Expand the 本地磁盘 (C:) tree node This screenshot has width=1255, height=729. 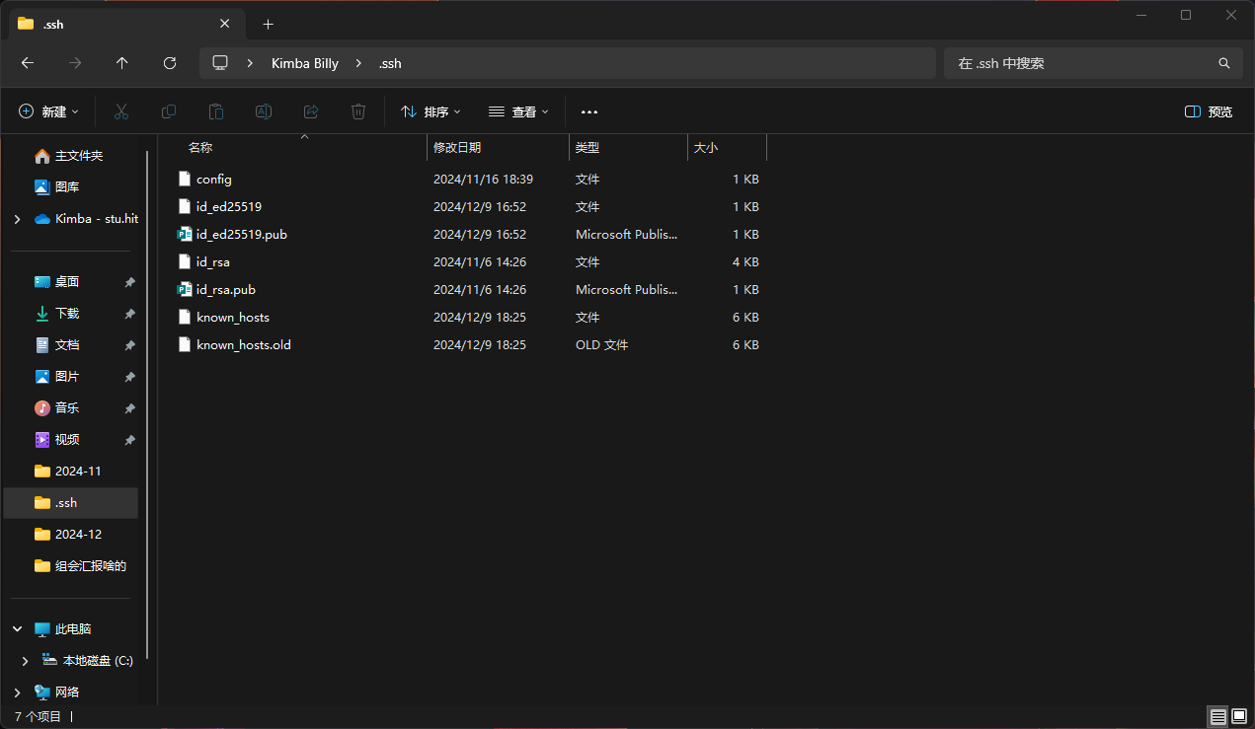(x=26, y=661)
